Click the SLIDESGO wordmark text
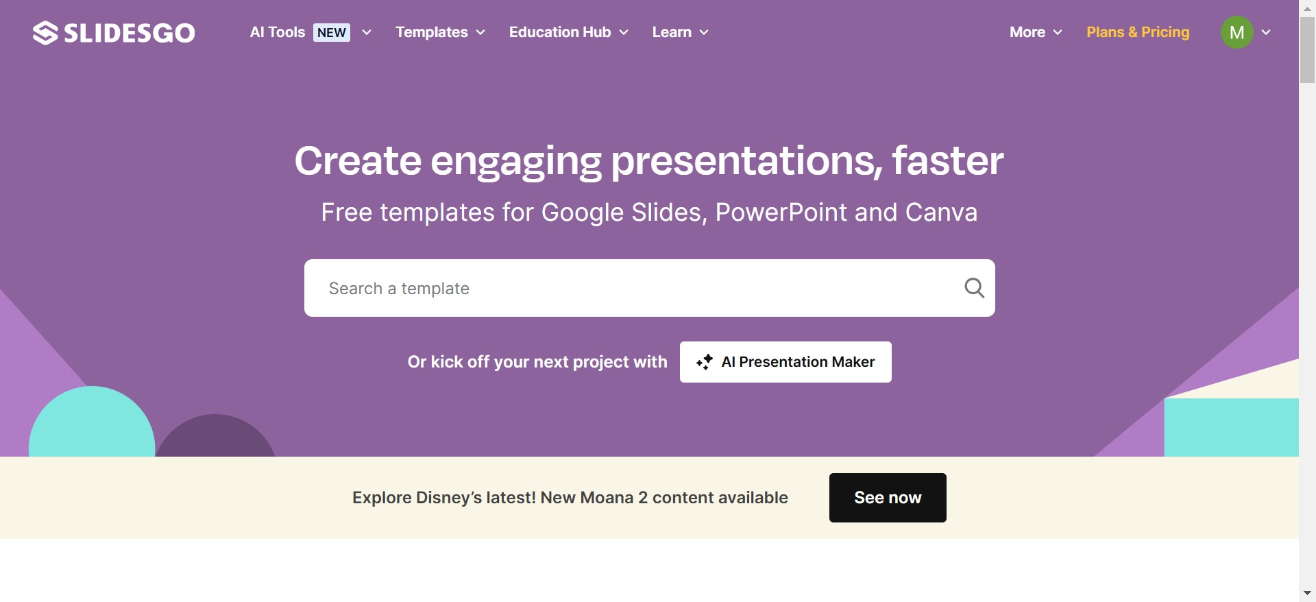The image size is (1316, 602). [x=130, y=33]
